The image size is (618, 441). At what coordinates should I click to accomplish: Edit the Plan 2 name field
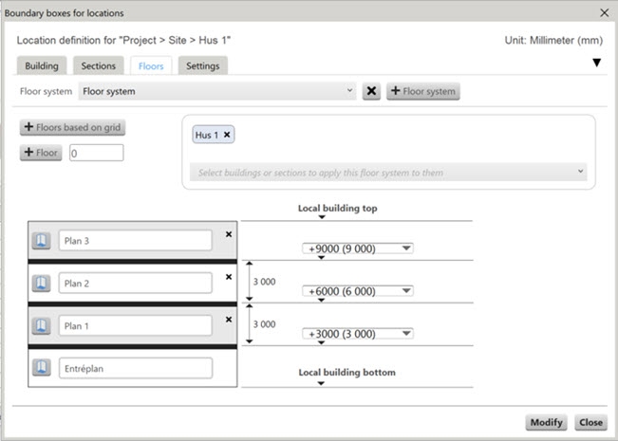click(135, 284)
